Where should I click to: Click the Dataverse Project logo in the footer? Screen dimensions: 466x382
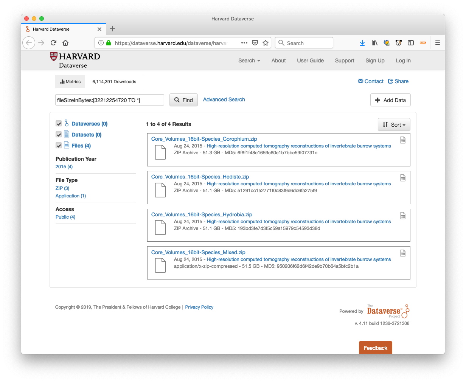click(388, 311)
